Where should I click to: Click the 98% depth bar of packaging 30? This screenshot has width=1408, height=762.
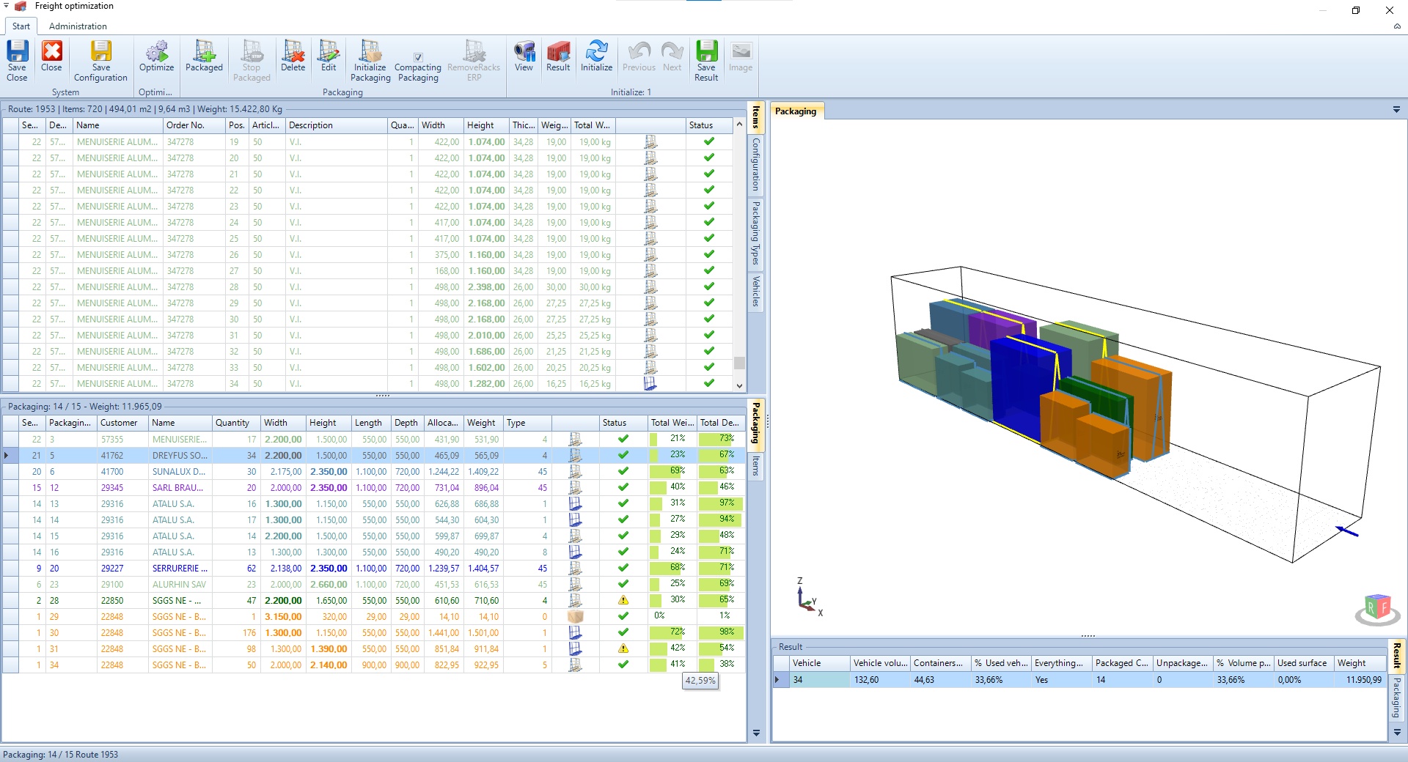(x=721, y=632)
